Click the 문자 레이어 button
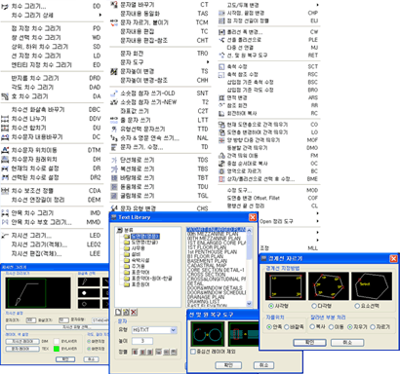The image size is (400, 374). [22, 349]
